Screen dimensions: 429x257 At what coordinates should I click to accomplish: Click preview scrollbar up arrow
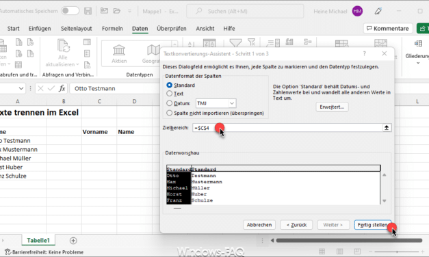click(384, 175)
